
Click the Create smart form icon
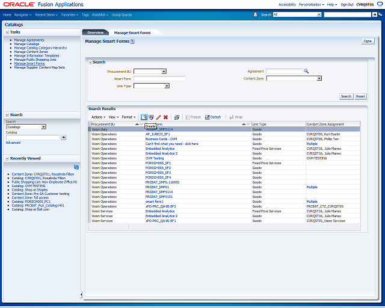(x=144, y=117)
